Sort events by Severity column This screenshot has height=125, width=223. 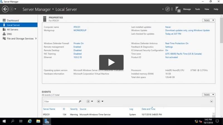tap(74, 109)
